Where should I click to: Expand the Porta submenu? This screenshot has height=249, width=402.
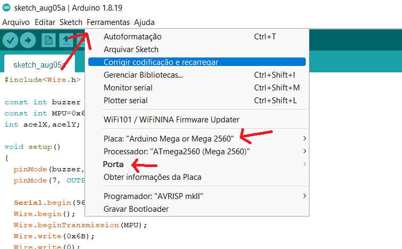tap(197, 164)
